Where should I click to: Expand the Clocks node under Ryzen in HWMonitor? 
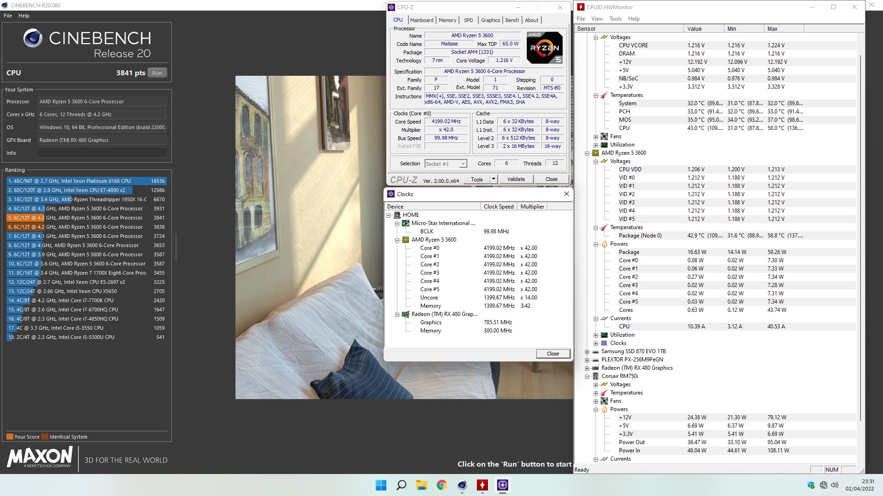[x=596, y=343]
